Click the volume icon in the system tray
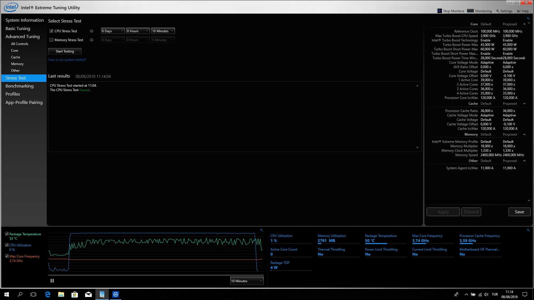Image resolution: width=534 pixels, height=300 pixels. click(486, 294)
